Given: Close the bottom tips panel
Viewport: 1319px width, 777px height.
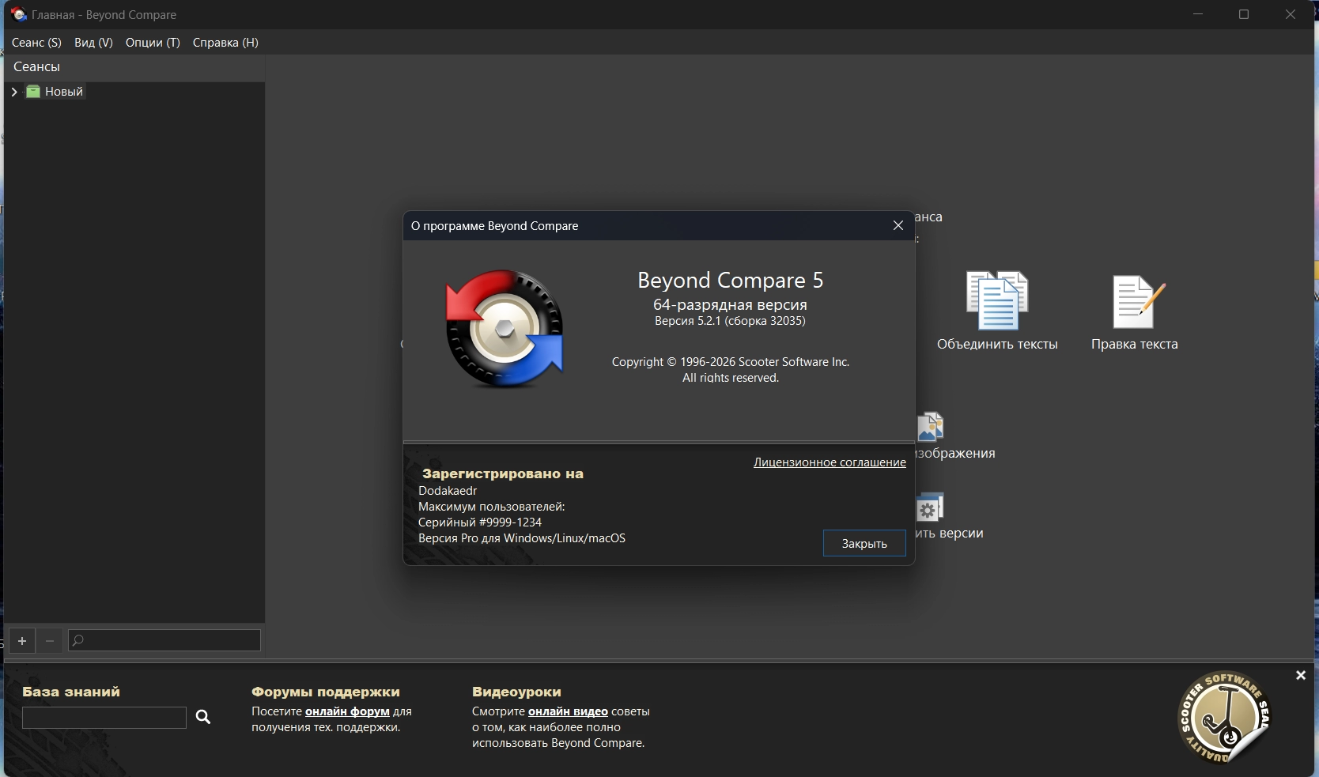Looking at the screenshot, I should pyautogui.click(x=1301, y=675).
